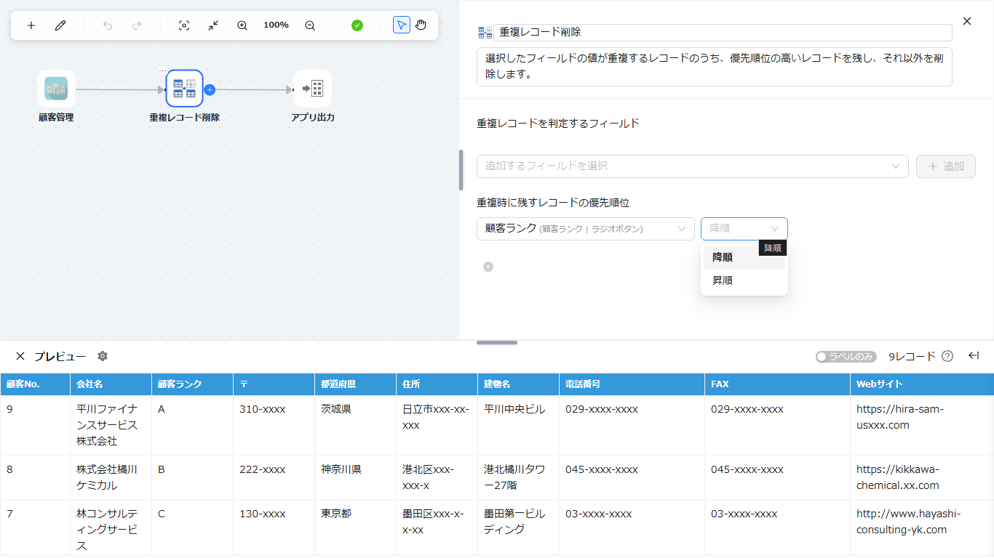
Task: Click the gray add-priority plus circle
Action: (488, 267)
